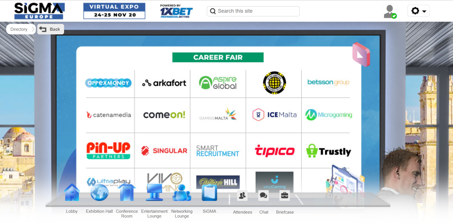
Task: Select the Betsson Group logo
Action: 328,82
